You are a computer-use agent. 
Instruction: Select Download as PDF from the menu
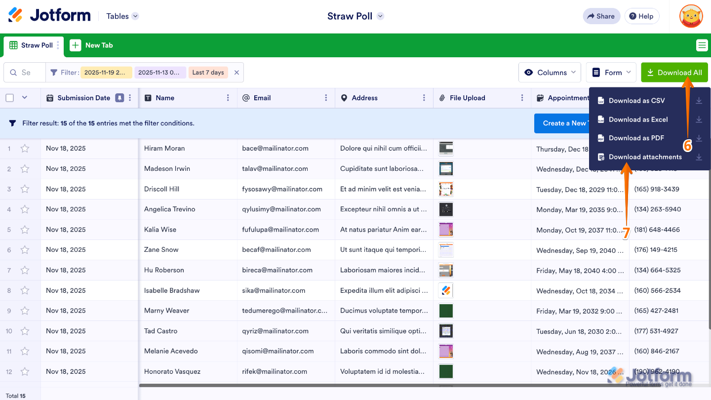(x=637, y=138)
